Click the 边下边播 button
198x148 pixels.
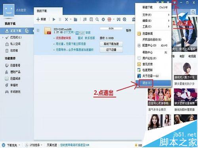point(111,50)
